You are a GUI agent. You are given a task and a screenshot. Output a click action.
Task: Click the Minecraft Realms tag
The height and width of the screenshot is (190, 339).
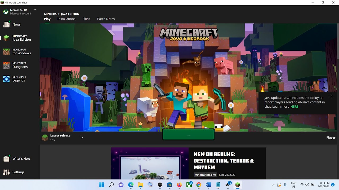tap(206, 175)
